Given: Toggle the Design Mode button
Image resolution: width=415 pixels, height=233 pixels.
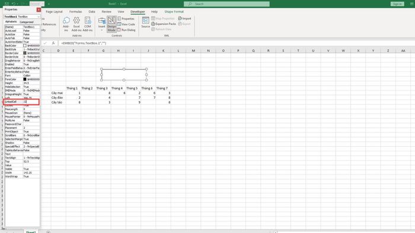Looking at the screenshot, I should coord(111,24).
